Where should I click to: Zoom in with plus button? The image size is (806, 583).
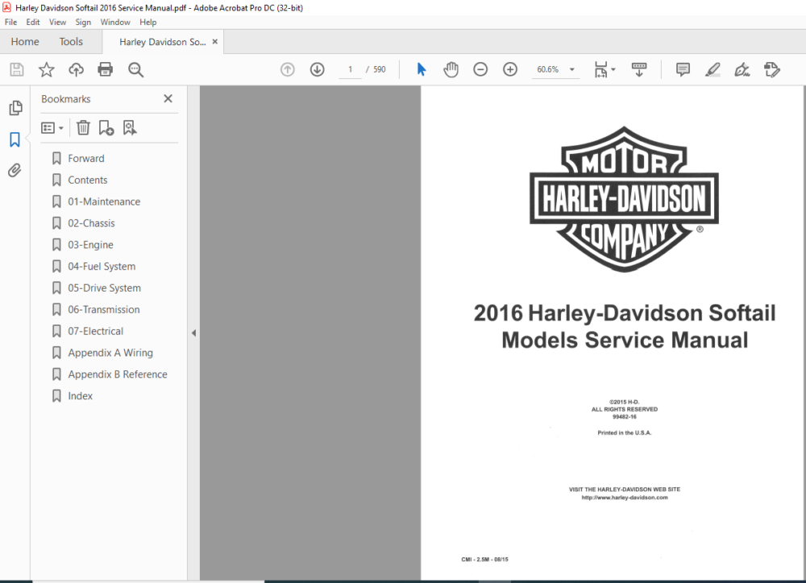point(510,69)
